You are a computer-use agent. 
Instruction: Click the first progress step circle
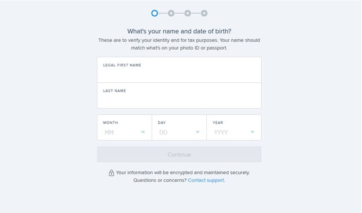click(x=155, y=13)
